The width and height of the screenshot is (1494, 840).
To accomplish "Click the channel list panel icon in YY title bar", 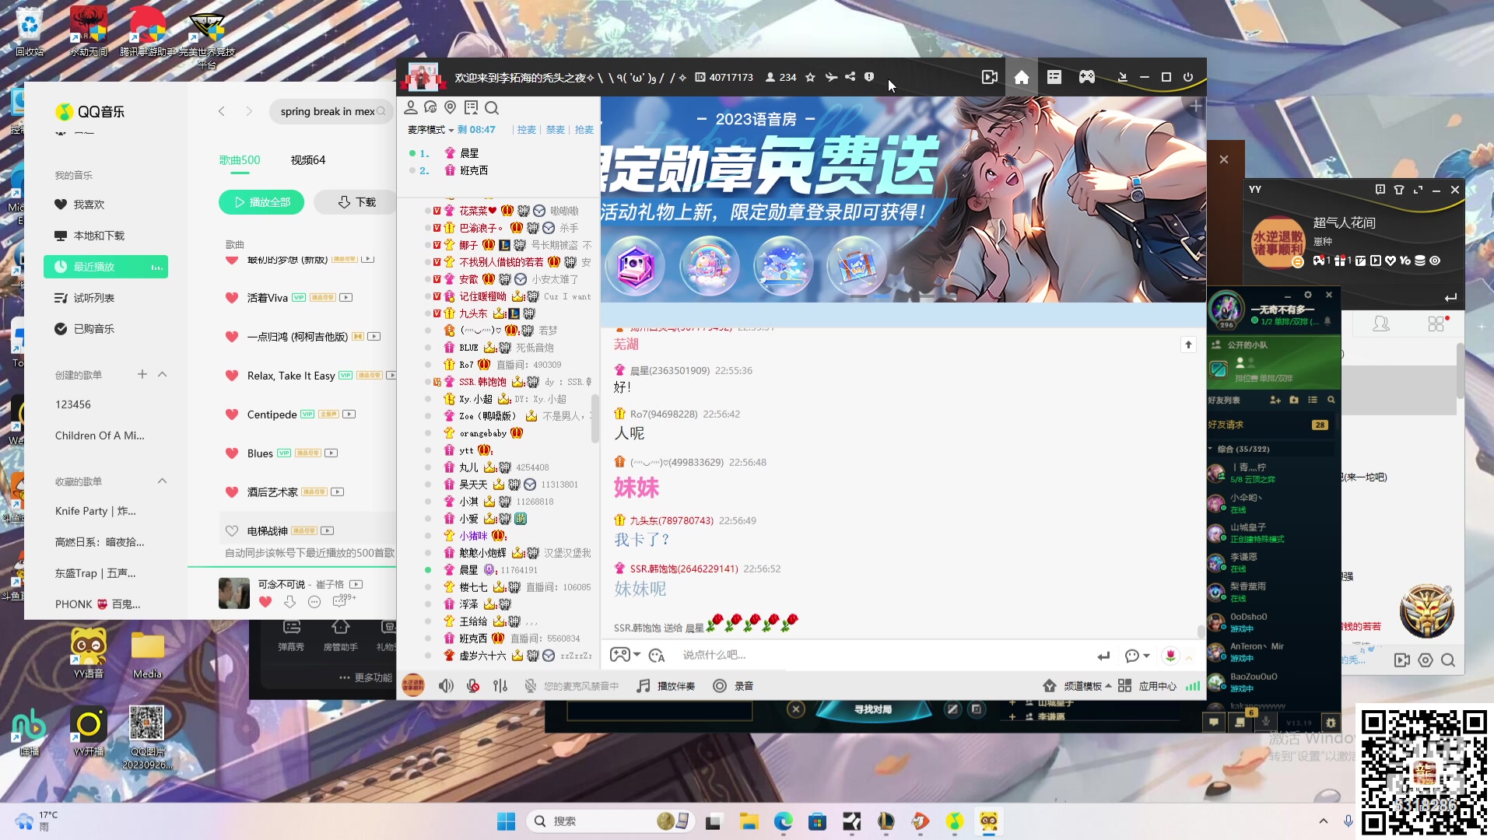I will (1054, 77).
